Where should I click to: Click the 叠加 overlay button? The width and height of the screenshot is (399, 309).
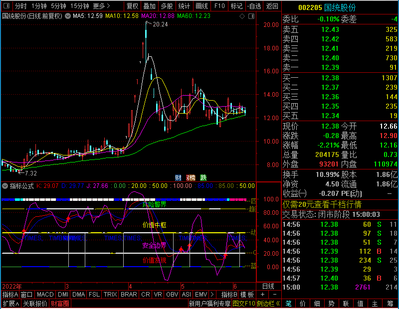(x=149, y=6)
